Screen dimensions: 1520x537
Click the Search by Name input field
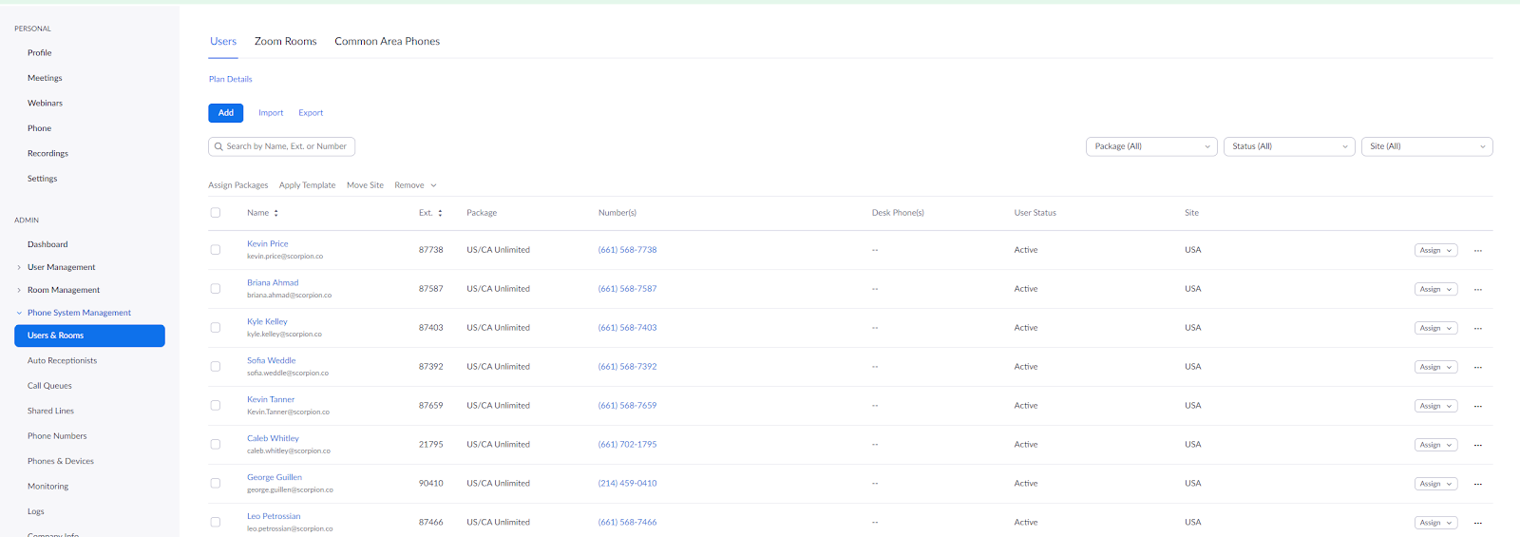click(287, 146)
